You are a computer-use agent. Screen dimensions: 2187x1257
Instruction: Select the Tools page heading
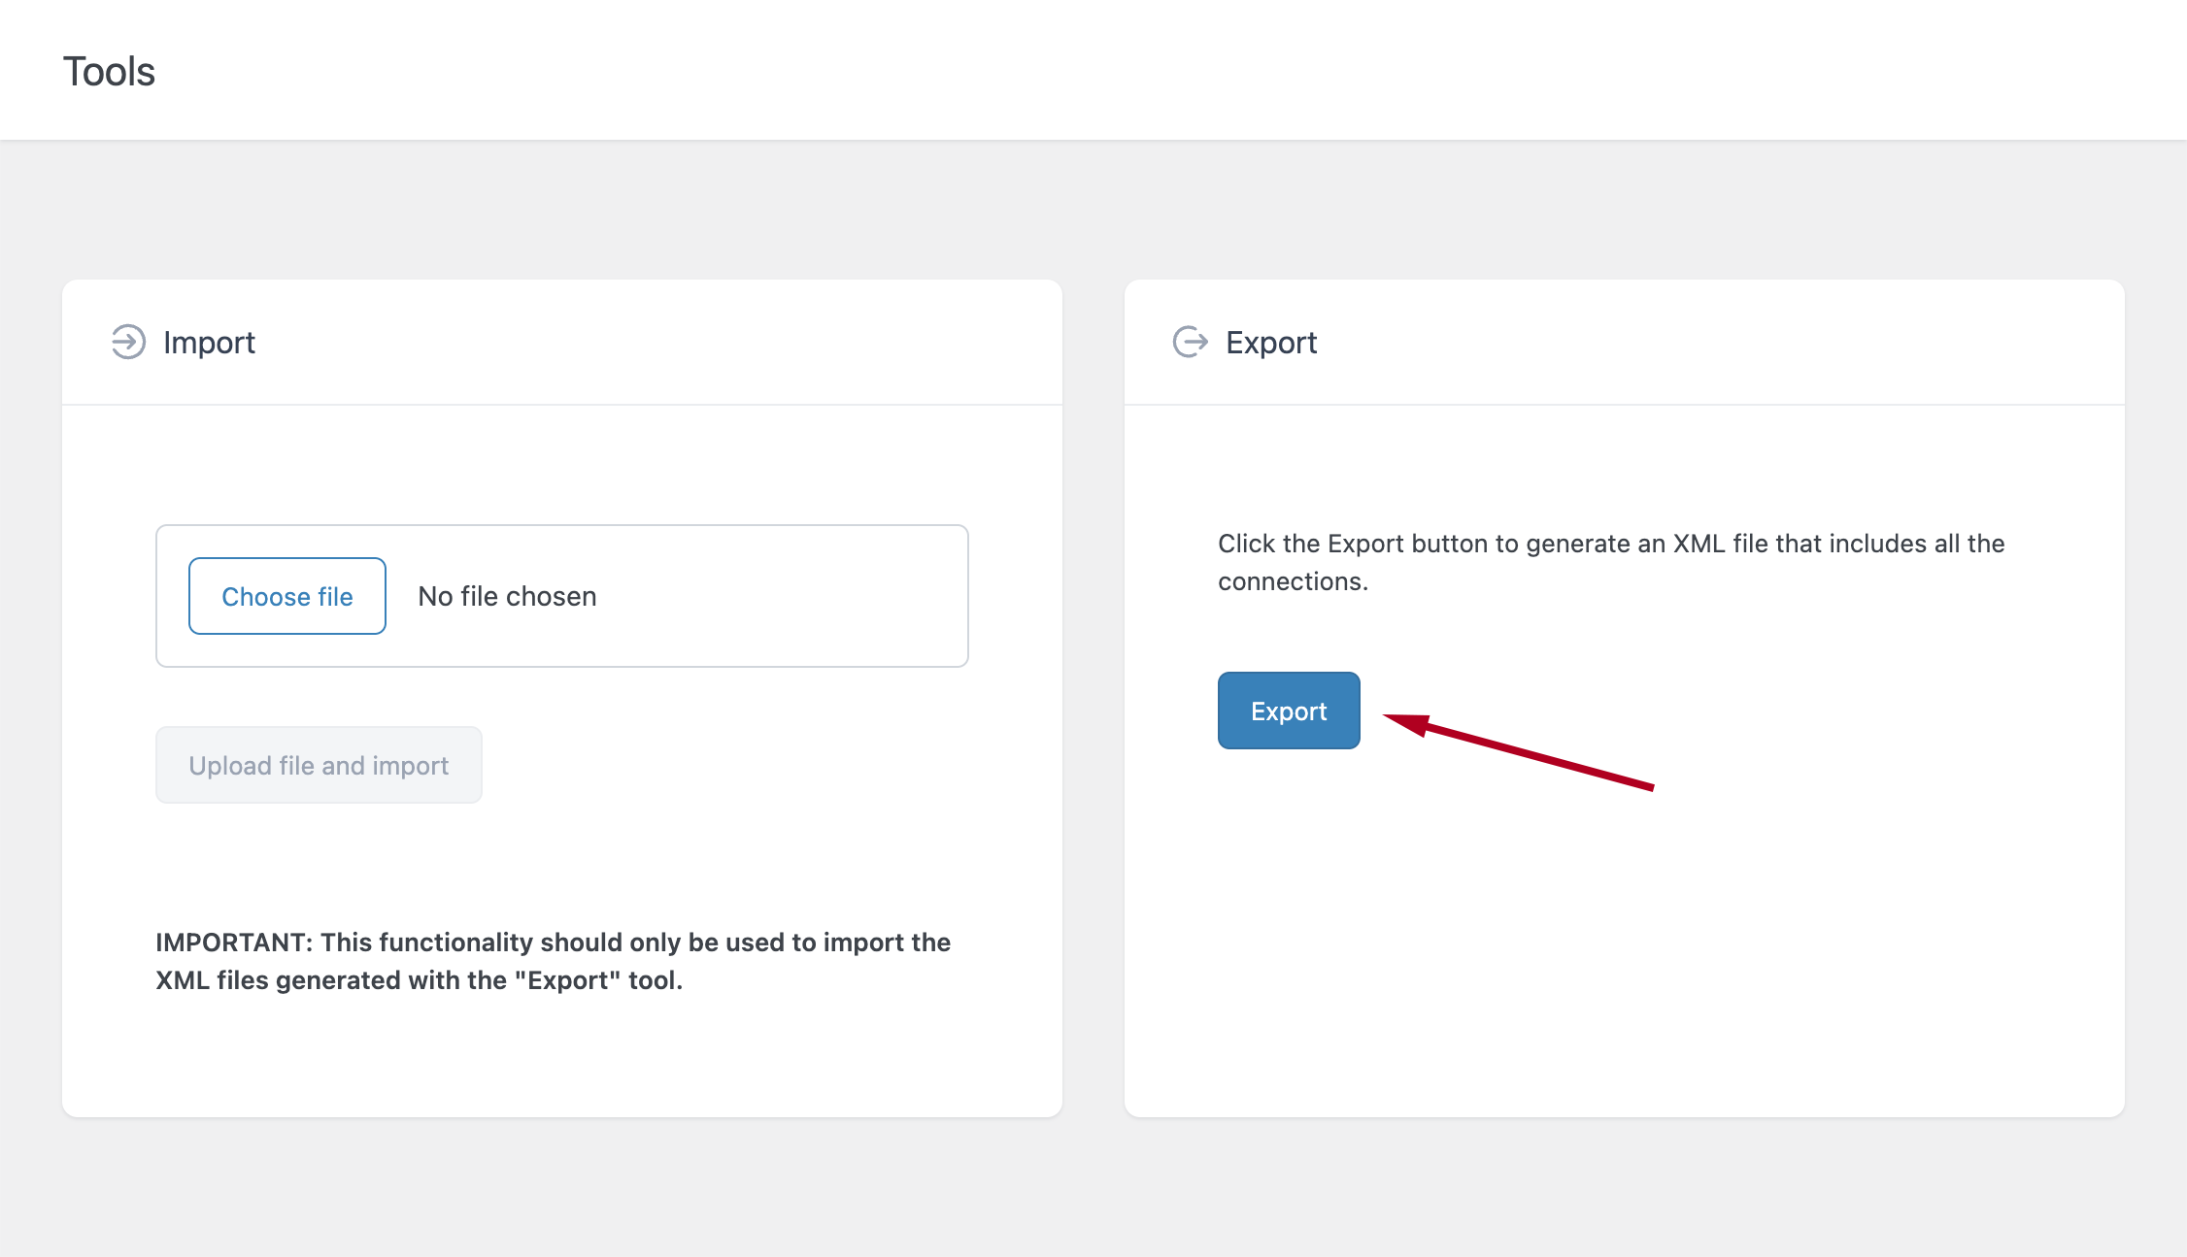(108, 70)
